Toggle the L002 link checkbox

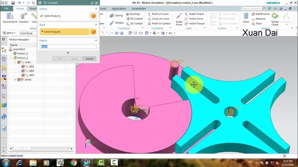[x=23, y=71]
